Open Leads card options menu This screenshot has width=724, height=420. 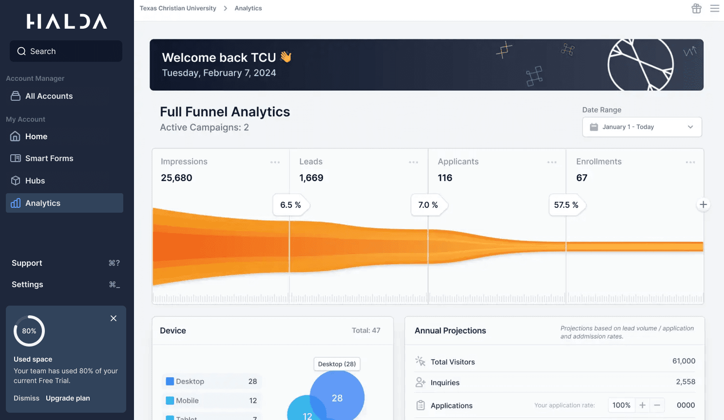414,162
